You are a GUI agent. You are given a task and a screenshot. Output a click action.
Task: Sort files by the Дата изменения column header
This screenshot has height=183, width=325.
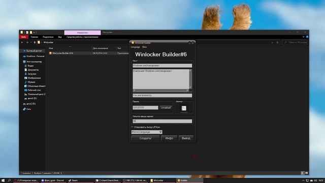pyautogui.click(x=101, y=48)
